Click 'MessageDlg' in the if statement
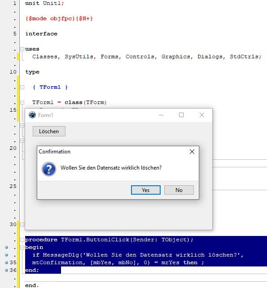The height and width of the screenshot is (288, 267). [61, 255]
